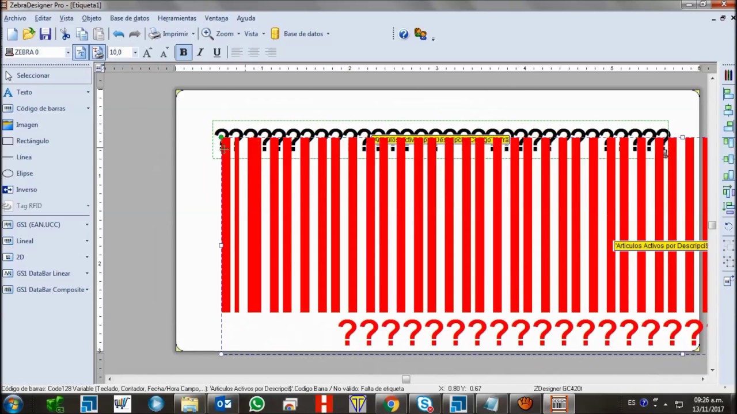Click the horizontal scrollbar thumb

tap(406, 379)
